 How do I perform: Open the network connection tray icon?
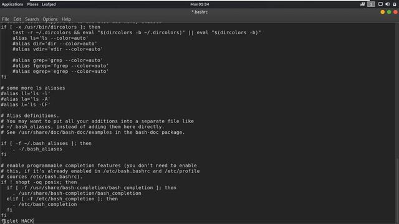tap(380, 4)
